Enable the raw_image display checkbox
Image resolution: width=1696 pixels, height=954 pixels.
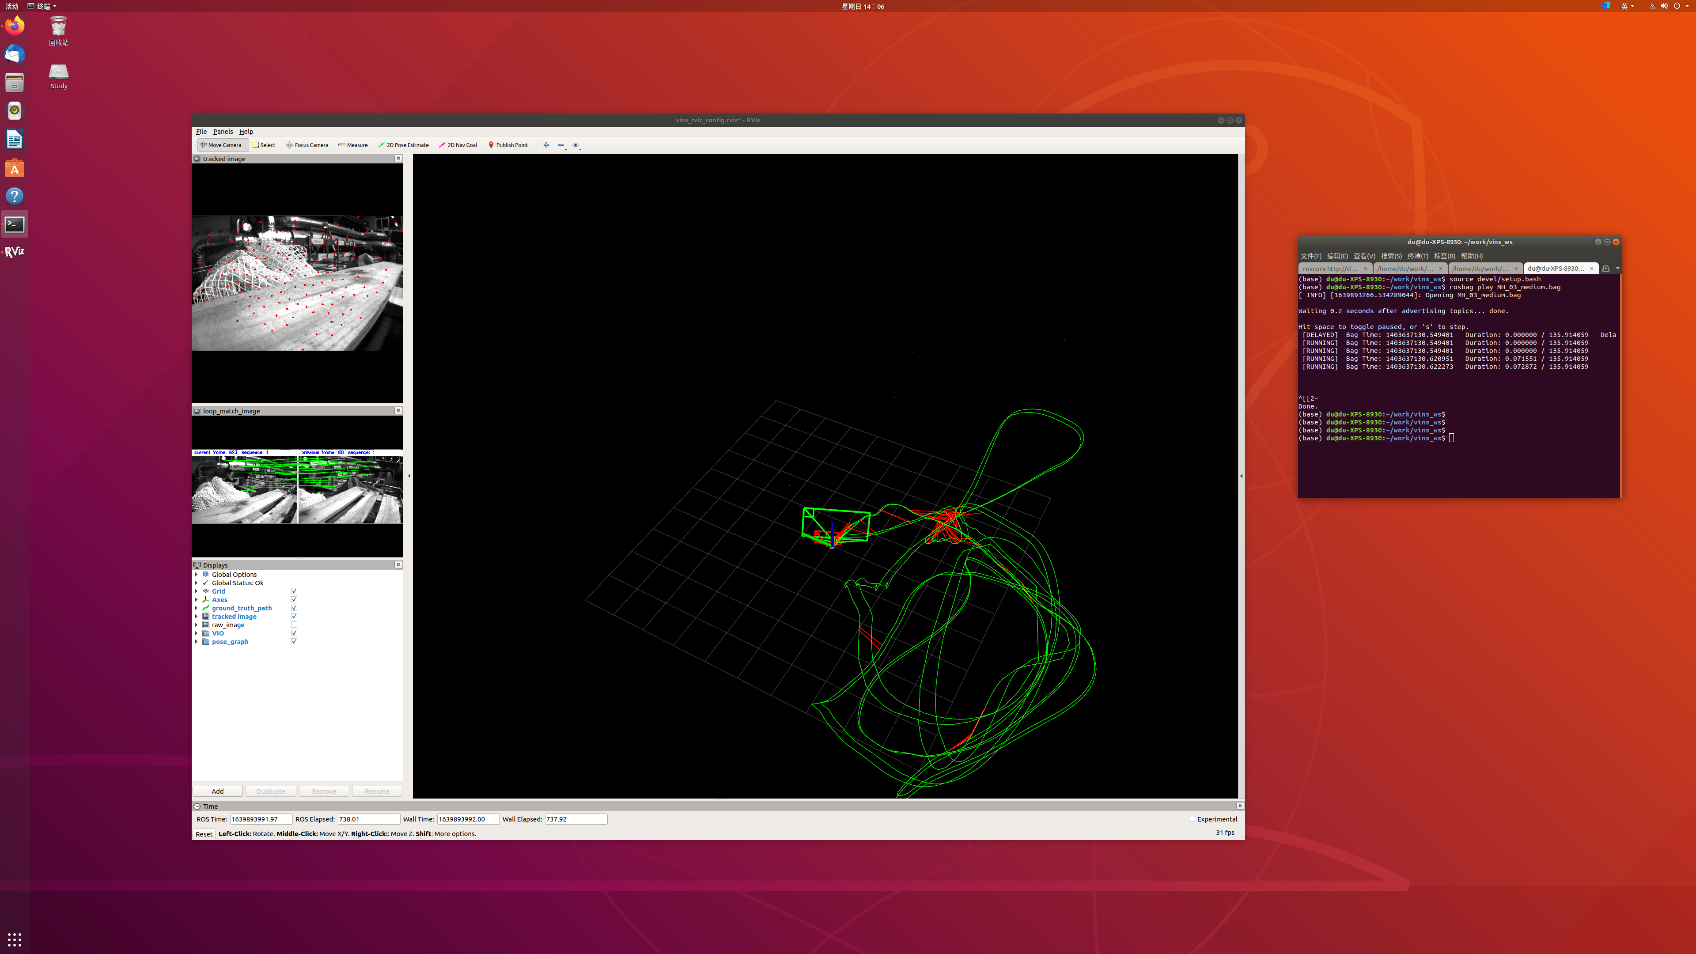(x=294, y=625)
